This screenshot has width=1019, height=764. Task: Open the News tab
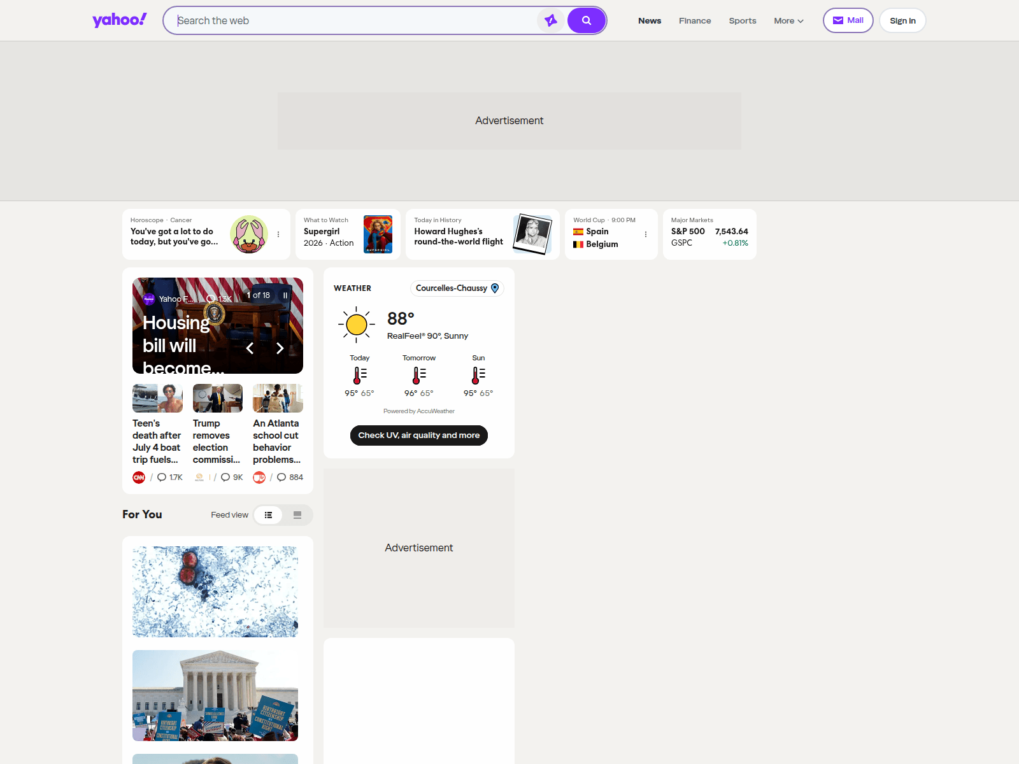coord(650,20)
